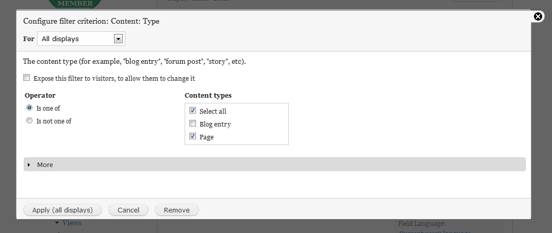Open the Views link behind the dialog
Screen dimensions: 552x233
(x=72, y=223)
